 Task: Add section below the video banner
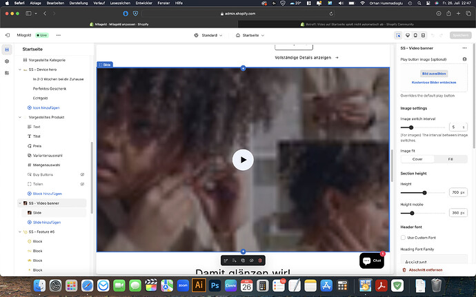(x=243, y=252)
